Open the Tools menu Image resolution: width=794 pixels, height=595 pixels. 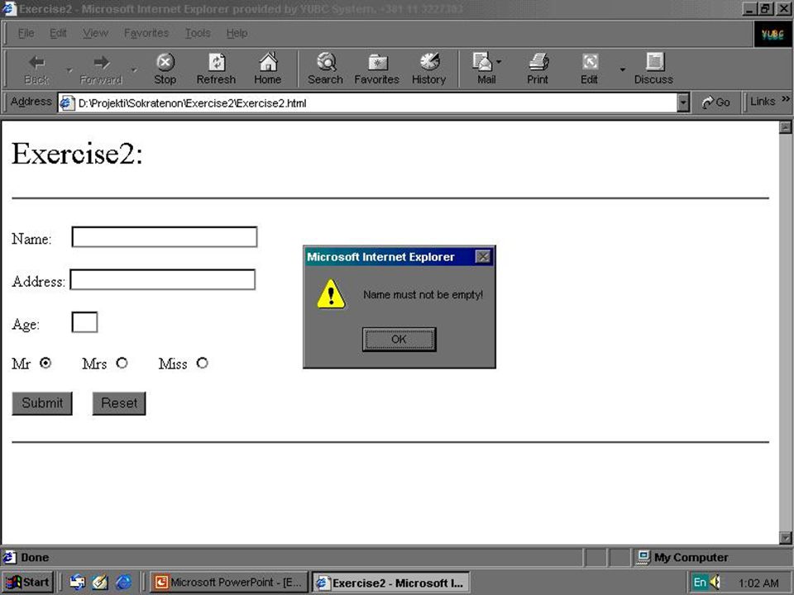point(198,33)
